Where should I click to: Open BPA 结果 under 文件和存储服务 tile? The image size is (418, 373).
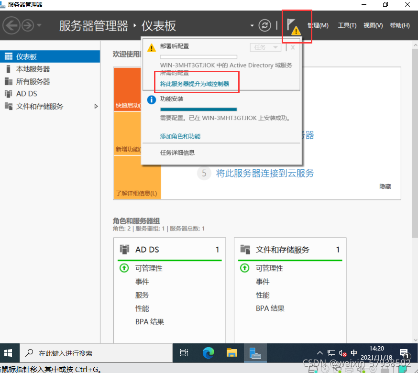[270, 308]
